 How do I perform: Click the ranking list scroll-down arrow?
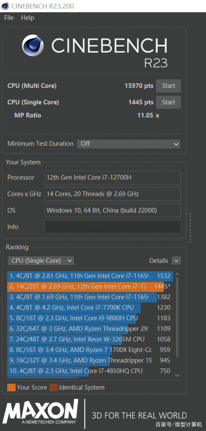tap(177, 375)
